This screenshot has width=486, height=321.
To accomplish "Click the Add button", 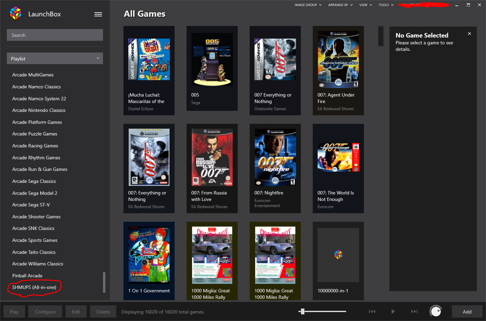I will coord(467,312).
